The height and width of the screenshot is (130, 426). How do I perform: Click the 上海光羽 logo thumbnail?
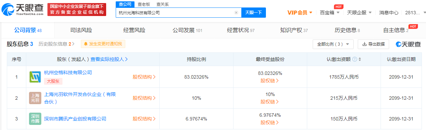(35, 98)
